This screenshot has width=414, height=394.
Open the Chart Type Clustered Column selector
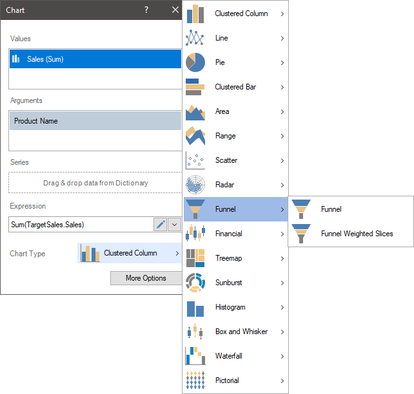(130, 254)
